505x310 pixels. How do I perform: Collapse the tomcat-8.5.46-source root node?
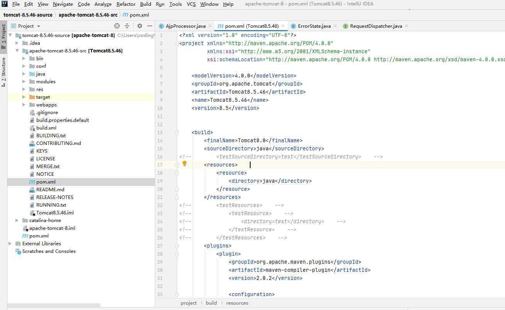[10, 35]
